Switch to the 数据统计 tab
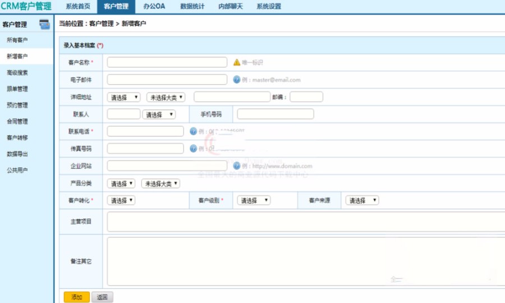505x303 pixels. (192, 6)
